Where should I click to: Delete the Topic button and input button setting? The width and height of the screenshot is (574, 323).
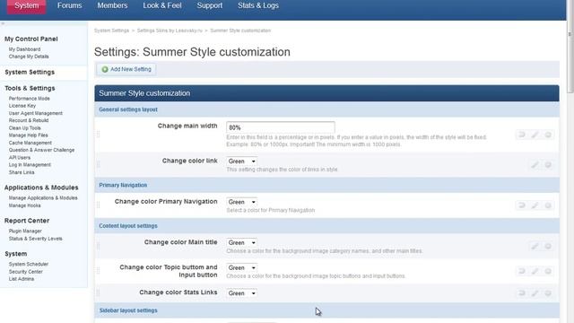[x=548, y=271]
